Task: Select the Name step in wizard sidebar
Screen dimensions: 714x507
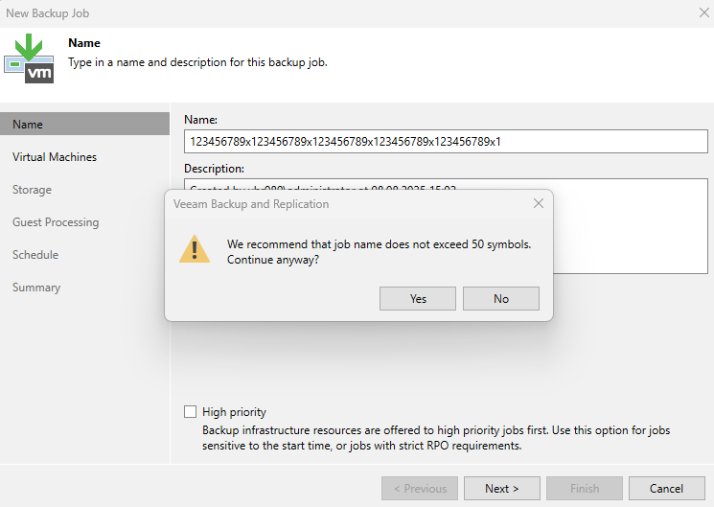Action: pos(28,125)
